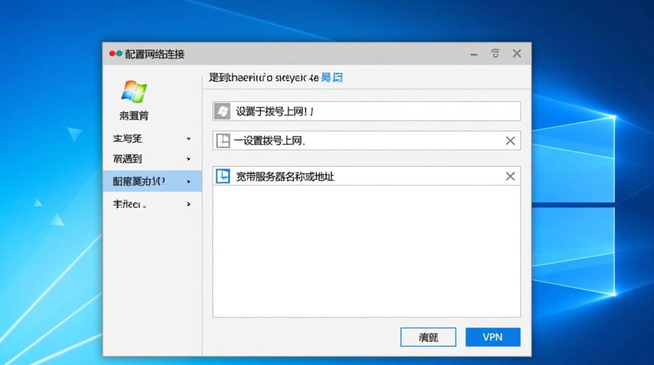The image size is (654, 365).
Task: Click the hotspot icon near the window controls
Action: (495, 54)
